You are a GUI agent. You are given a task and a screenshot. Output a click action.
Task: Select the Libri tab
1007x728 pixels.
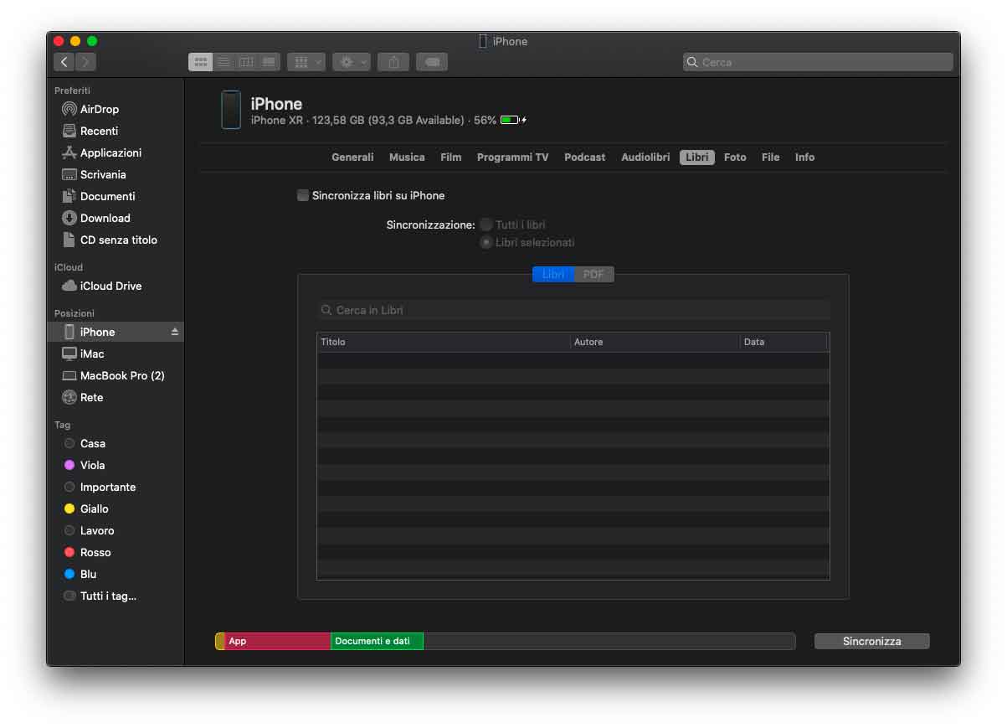point(697,157)
